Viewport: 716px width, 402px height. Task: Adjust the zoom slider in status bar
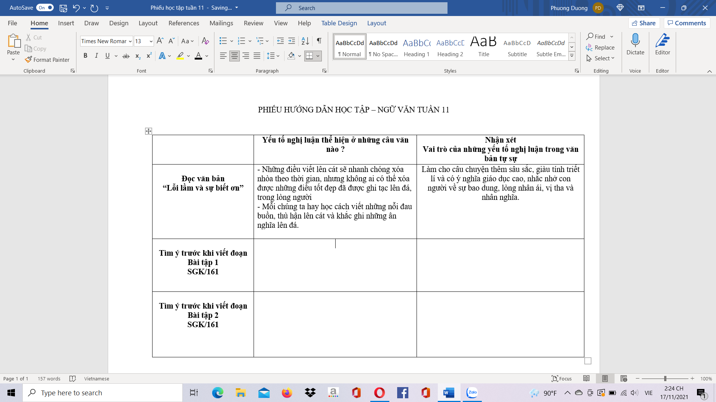coord(665,379)
